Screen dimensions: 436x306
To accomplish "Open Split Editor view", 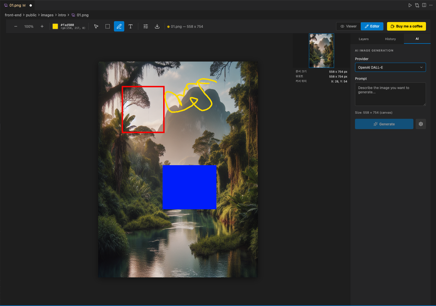I will click(x=424, y=5).
